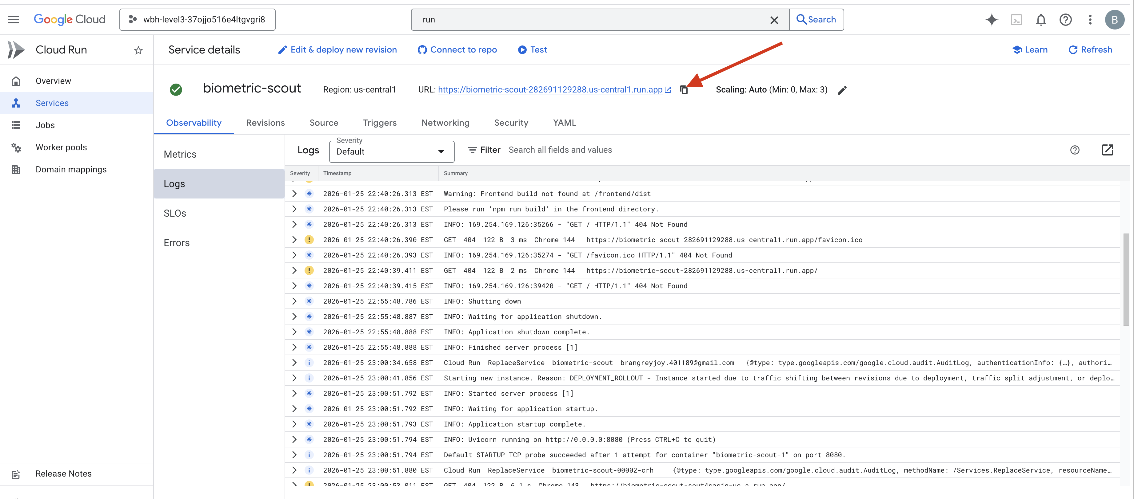Select Metrics in the observability sidebar

(x=180, y=154)
